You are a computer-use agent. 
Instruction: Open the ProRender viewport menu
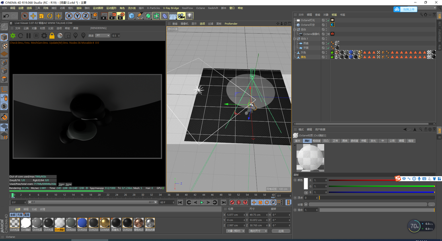tap(231, 24)
